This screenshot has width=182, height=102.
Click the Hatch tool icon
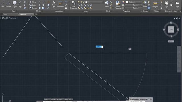25,8
